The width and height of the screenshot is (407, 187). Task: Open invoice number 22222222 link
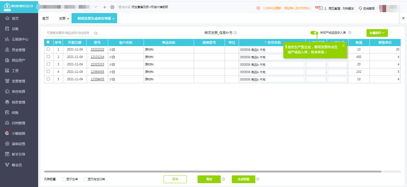[97, 50]
